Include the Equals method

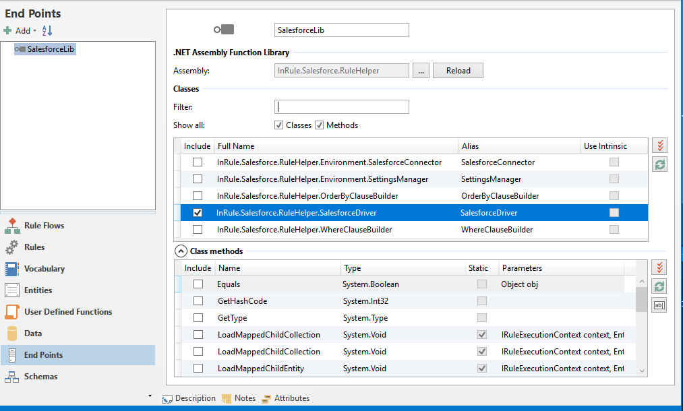(198, 284)
